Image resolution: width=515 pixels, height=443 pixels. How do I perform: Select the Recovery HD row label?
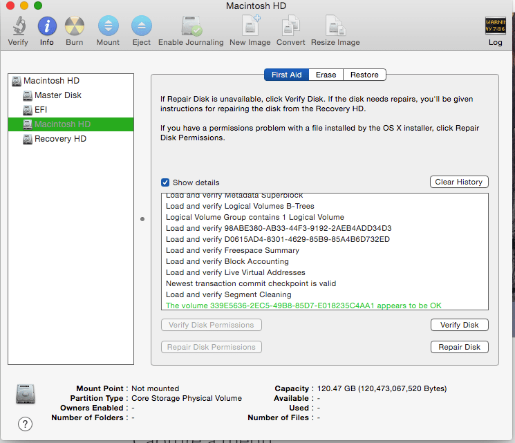[x=60, y=139]
